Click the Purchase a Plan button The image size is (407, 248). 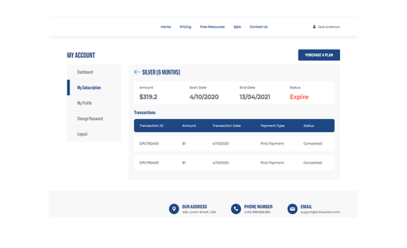coord(319,55)
